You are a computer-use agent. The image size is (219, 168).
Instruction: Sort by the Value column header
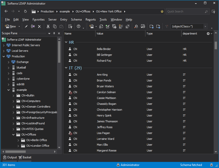(120, 33)
